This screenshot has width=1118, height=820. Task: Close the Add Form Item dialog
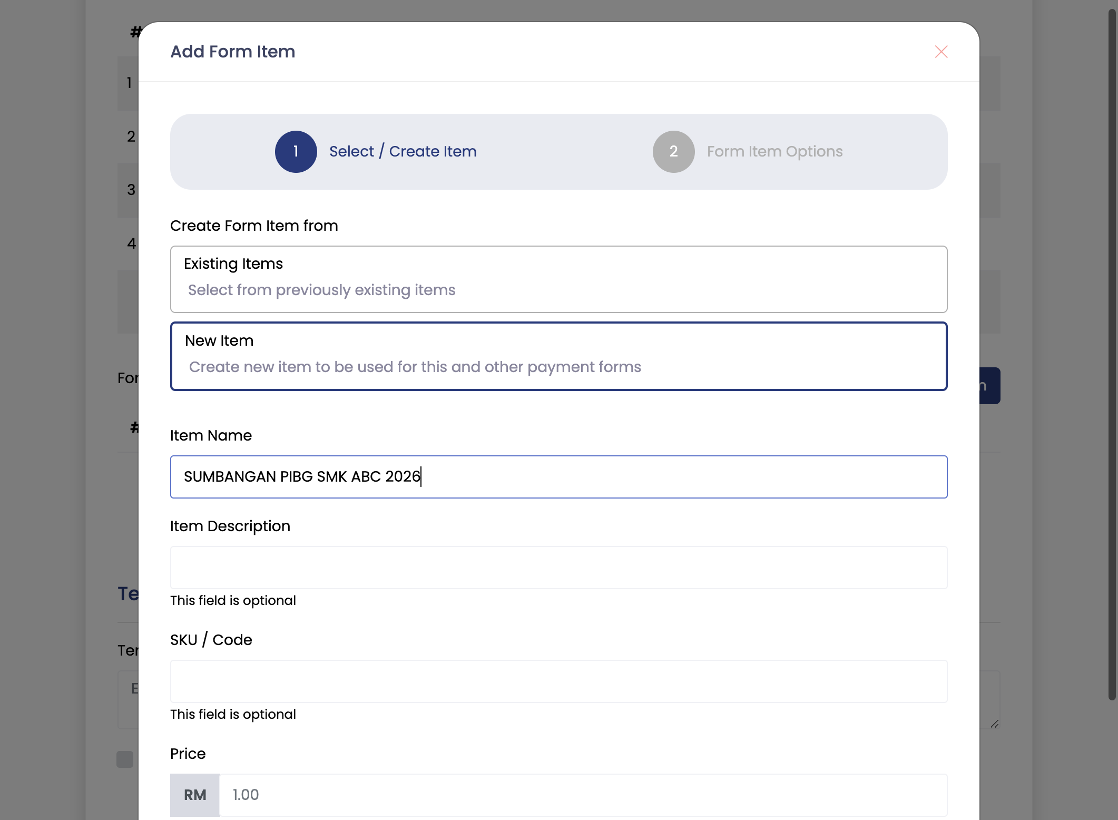coord(941,52)
